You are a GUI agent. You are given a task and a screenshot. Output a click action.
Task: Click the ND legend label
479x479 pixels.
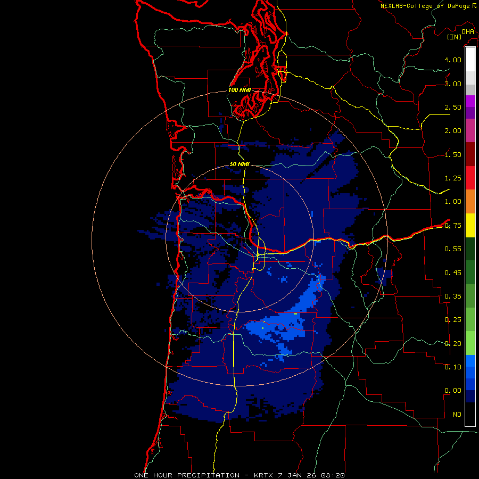(x=457, y=415)
